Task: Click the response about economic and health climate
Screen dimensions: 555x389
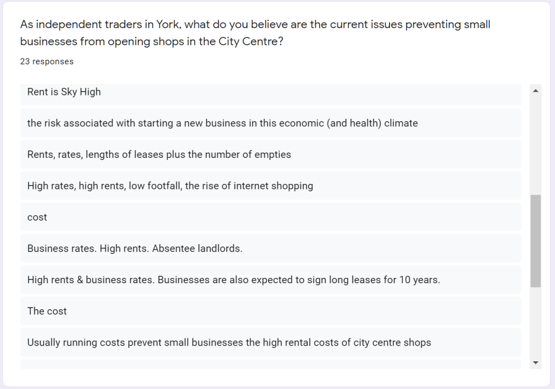Action: pos(222,123)
